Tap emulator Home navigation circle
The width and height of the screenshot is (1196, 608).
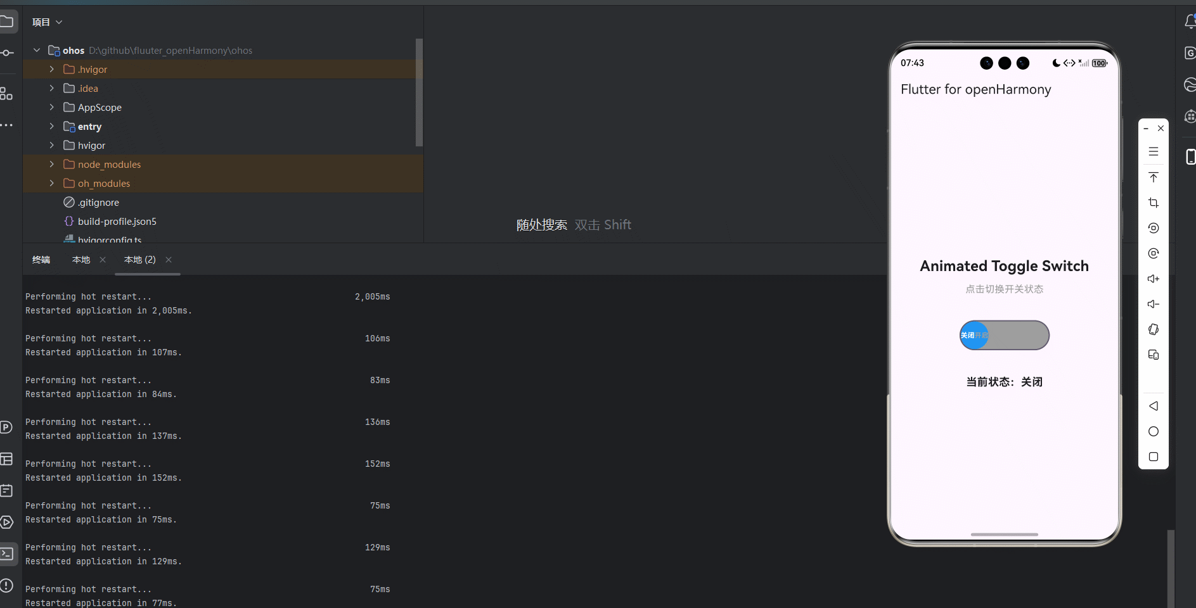1154,431
